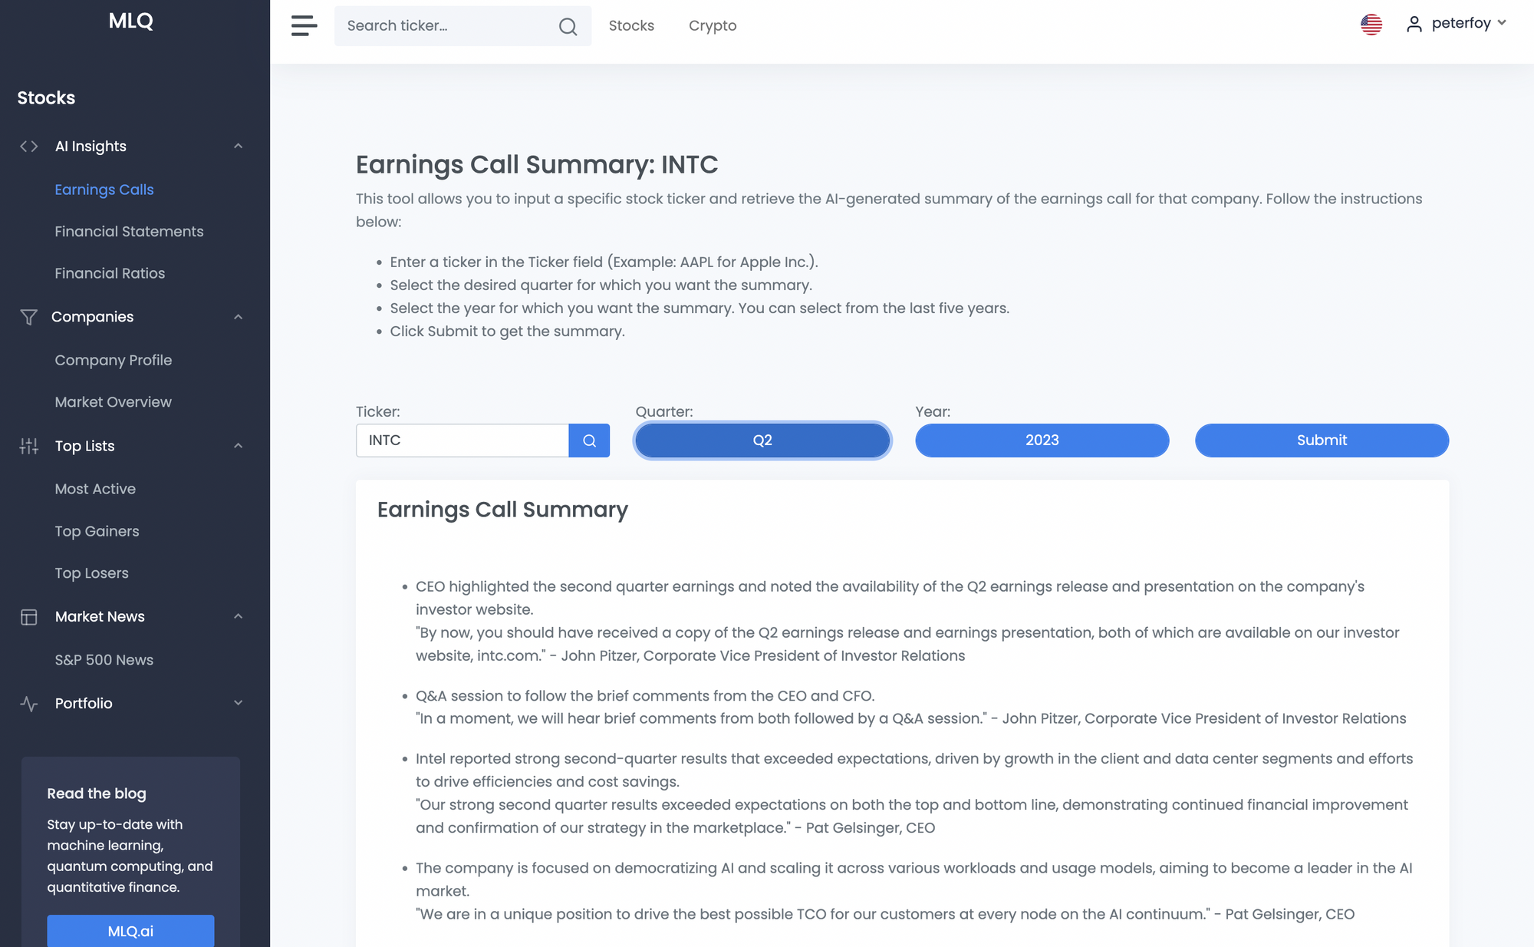The width and height of the screenshot is (1534, 947).
Task: Click the Portfolio activity pulse icon
Action: tap(29, 704)
